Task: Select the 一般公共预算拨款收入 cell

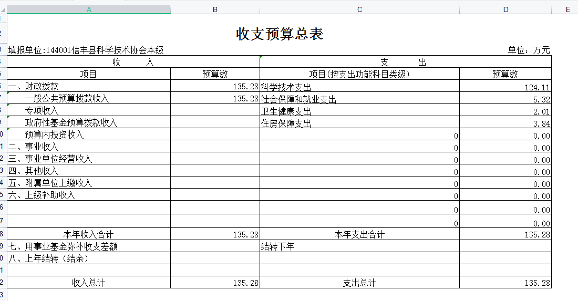Action: tap(67, 99)
